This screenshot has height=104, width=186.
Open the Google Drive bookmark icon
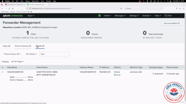click(31, 12)
